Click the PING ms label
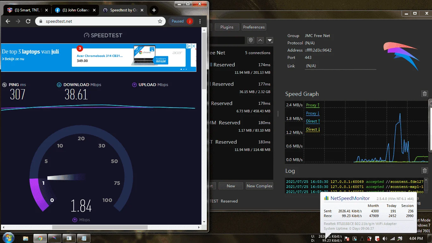The height and width of the screenshot is (243, 432). (17, 85)
